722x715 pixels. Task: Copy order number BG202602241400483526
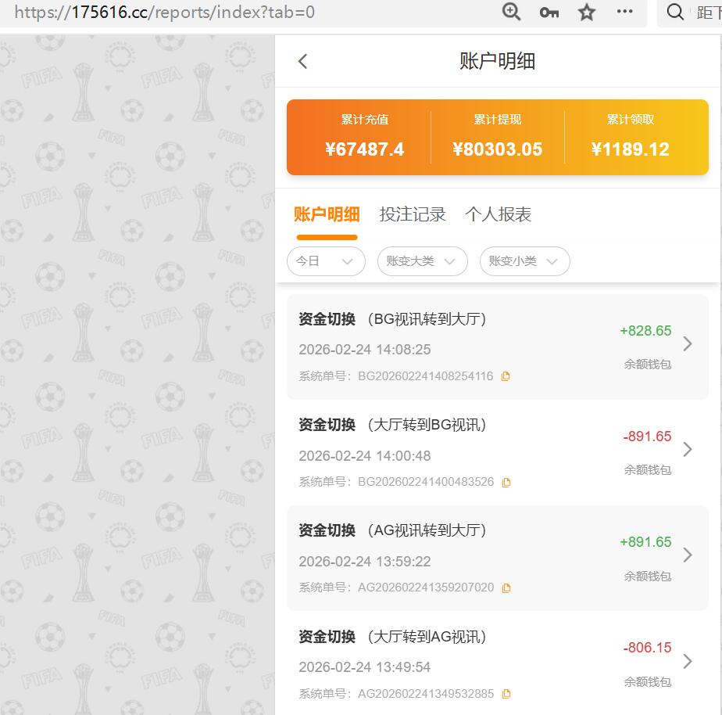(x=506, y=482)
